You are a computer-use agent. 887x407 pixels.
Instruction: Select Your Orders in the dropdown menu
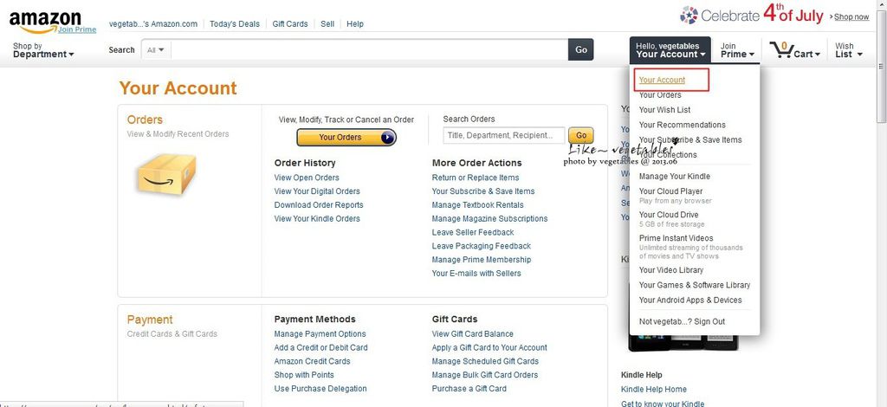click(x=660, y=95)
